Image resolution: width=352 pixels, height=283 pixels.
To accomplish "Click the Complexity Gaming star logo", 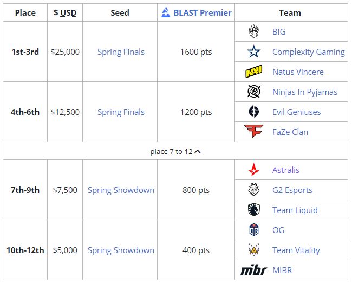I will click(253, 52).
